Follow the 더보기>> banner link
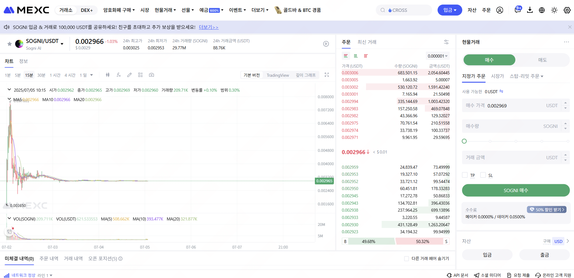 [209, 27]
